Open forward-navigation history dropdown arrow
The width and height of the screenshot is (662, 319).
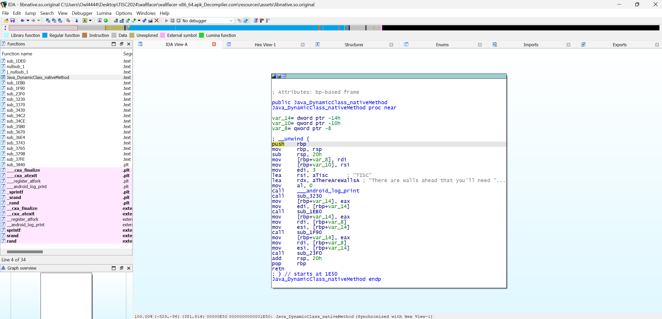[39, 21]
